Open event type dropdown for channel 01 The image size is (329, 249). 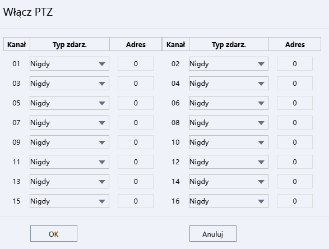point(69,63)
